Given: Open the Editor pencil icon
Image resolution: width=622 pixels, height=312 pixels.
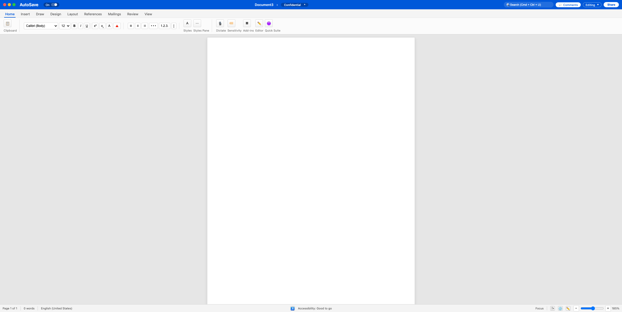Looking at the screenshot, I should (x=259, y=24).
